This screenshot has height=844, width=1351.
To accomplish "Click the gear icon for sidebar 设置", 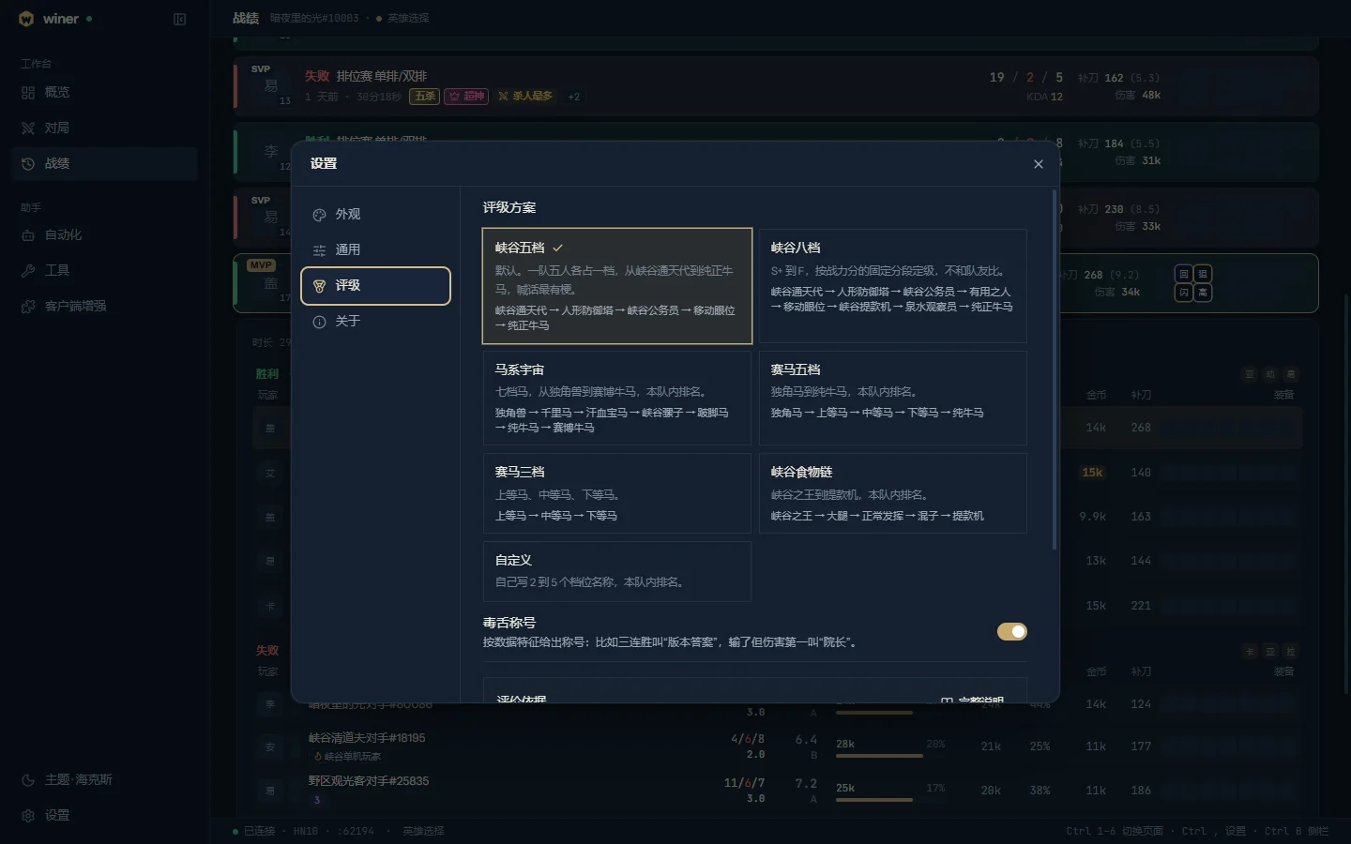I will tap(28, 816).
